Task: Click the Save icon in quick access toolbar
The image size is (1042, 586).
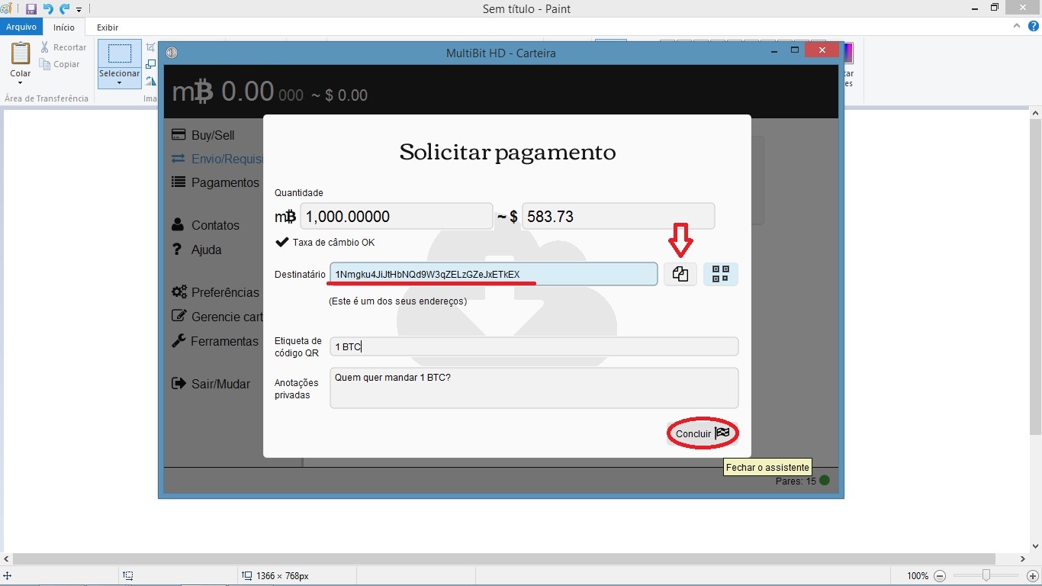Action: tap(31, 9)
